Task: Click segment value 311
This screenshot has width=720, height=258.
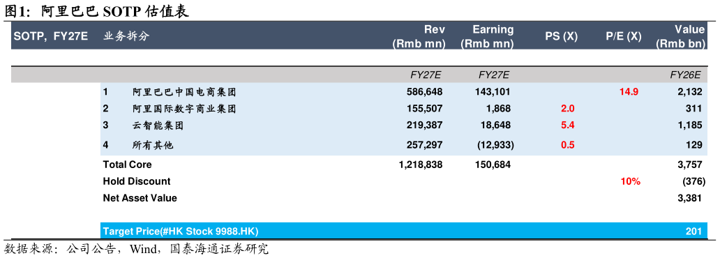Action: [x=693, y=109]
